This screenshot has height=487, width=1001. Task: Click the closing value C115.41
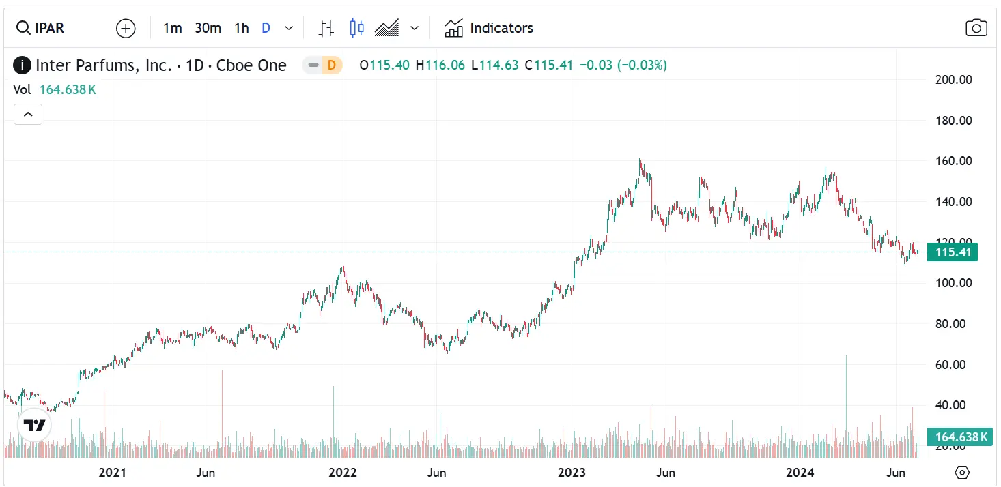pyautogui.click(x=548, y=65)
